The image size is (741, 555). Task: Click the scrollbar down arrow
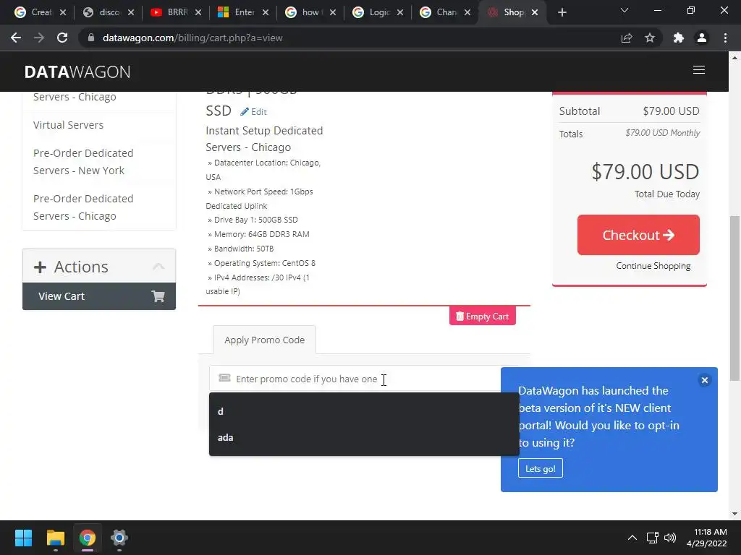pos(734,514)
